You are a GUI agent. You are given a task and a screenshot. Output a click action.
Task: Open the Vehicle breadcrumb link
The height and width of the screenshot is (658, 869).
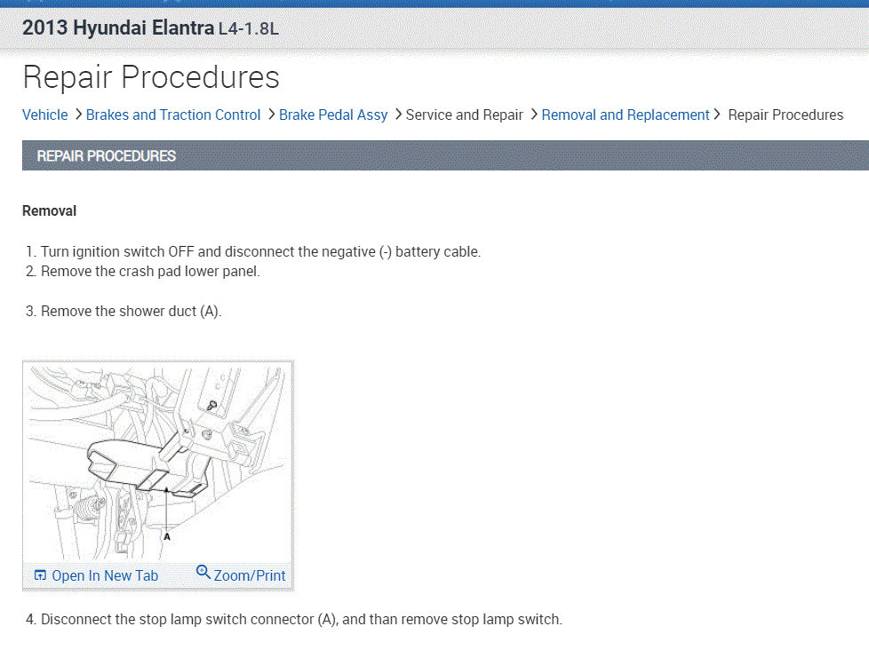pyautogui.click(x=45, y=115)
